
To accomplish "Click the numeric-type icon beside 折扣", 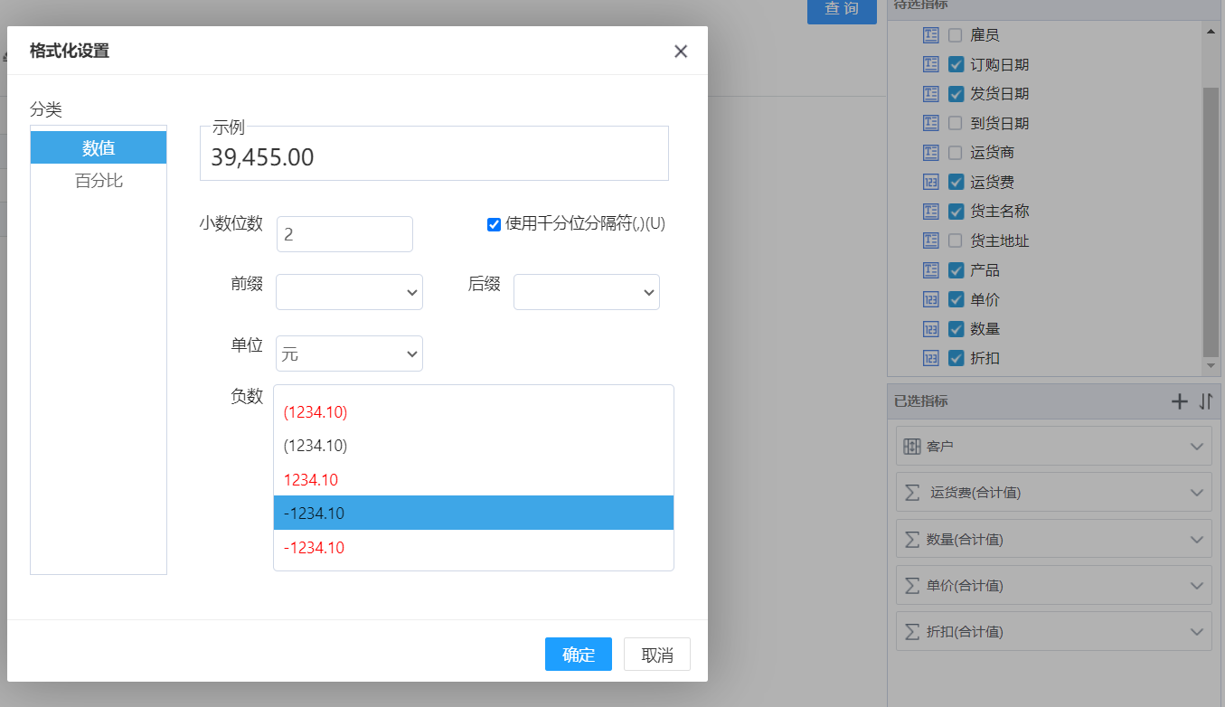I will point(931,358).
